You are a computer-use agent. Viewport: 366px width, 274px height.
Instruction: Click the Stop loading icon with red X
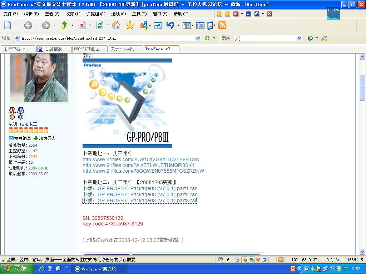(x=82, y=25)
